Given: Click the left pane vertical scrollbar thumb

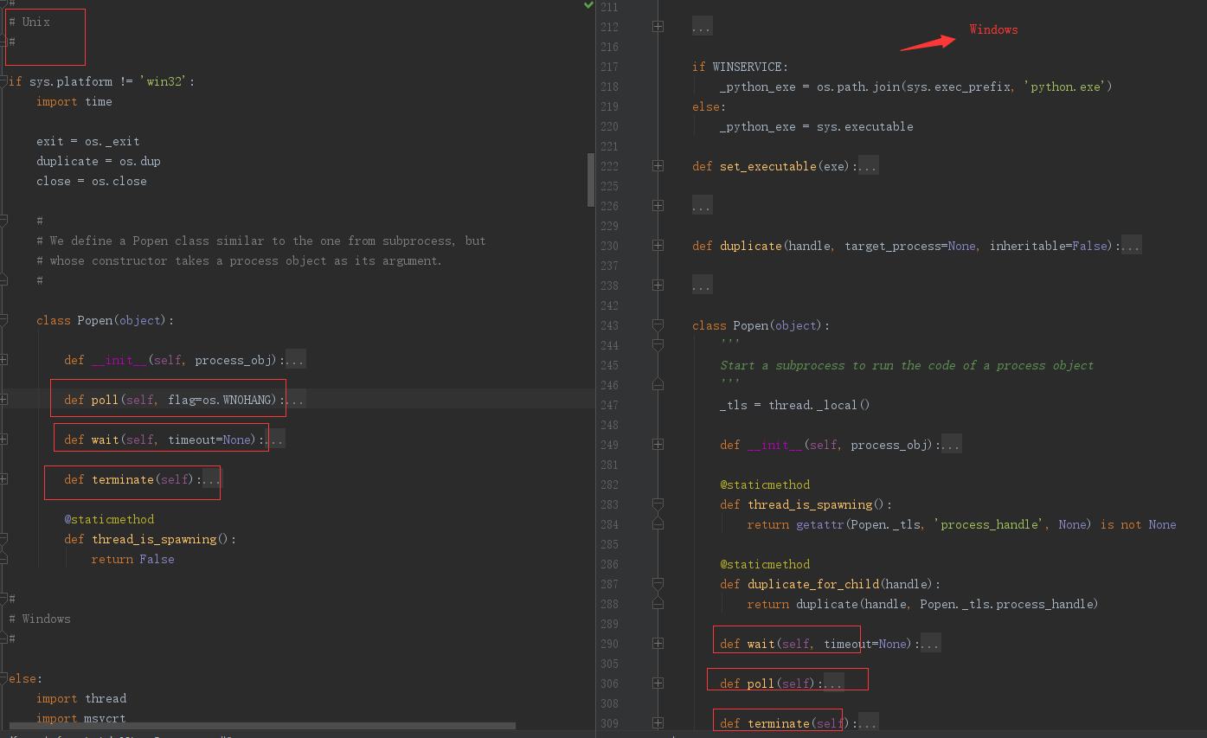Looking at the screenshot, I should pos(591,179).
